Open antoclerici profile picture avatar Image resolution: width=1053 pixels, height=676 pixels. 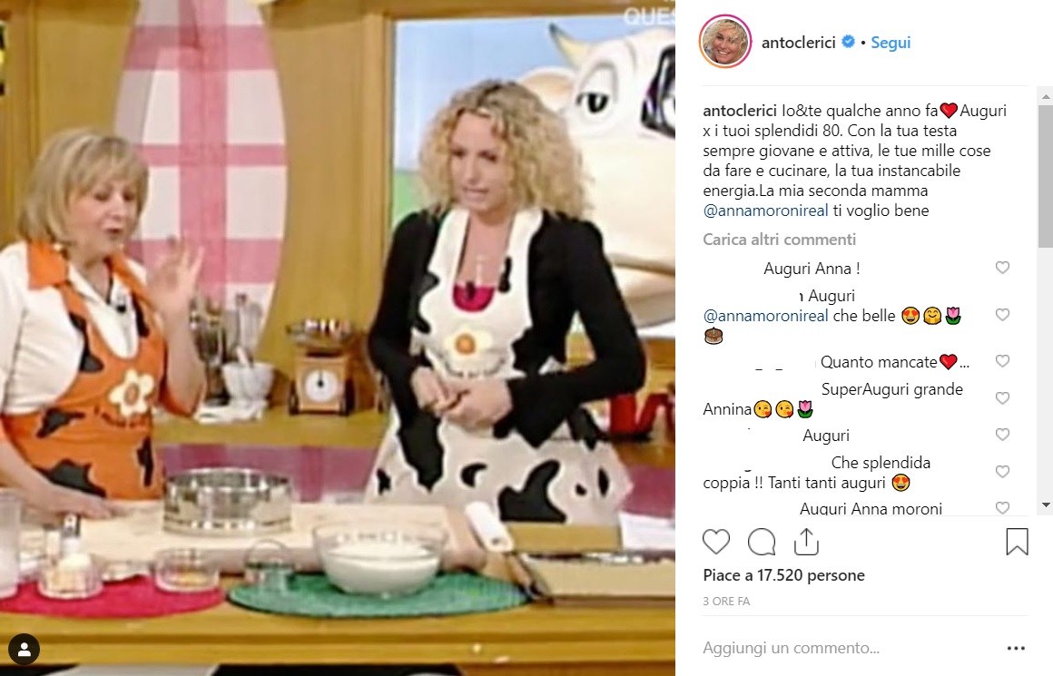click(x=725, y=42)
